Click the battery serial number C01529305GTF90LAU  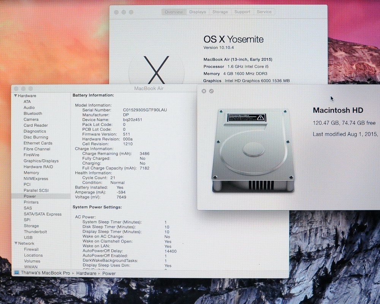click(x=145, y=110)
